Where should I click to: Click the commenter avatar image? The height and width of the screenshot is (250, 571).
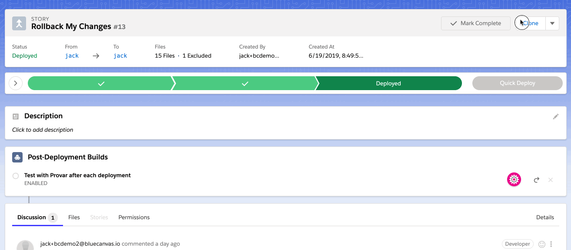(25, 245)
